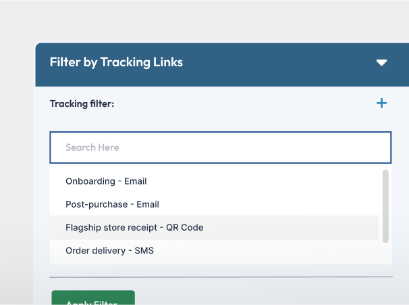The height and width of the screenshot is (305, 409).
Task: Add a tracking filter with blue plus
Action: coord(381,103)
